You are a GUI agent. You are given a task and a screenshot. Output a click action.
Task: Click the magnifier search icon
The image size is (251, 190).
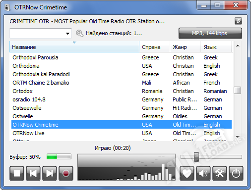pos(79,33)
